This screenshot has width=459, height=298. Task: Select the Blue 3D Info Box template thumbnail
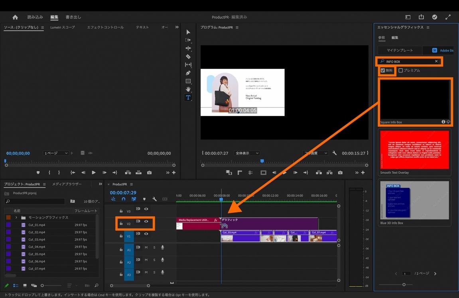(x=414, y=200)
